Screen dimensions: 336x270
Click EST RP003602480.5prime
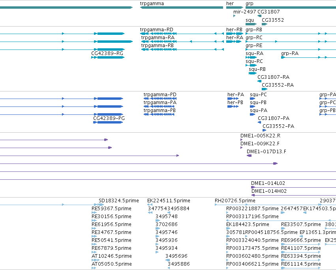click(x=252, y=256)
